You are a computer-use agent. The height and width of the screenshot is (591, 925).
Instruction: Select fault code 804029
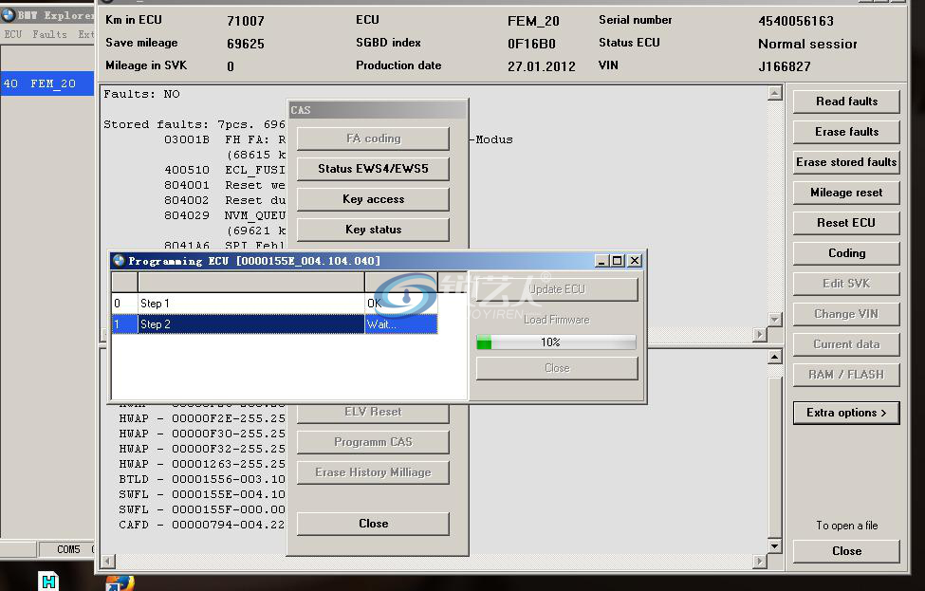click(x=186, y=216)
